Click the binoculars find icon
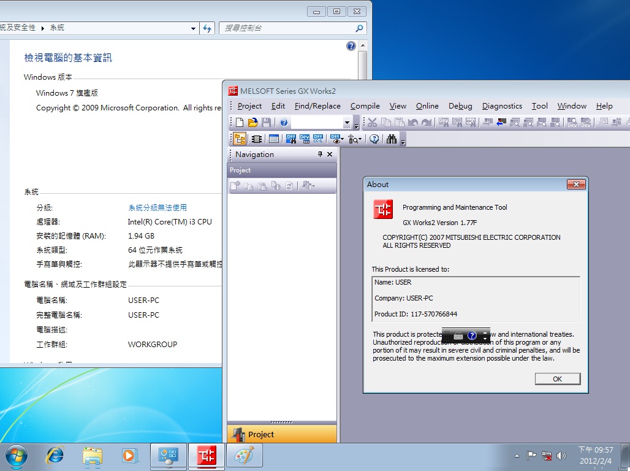 point(392,139)
